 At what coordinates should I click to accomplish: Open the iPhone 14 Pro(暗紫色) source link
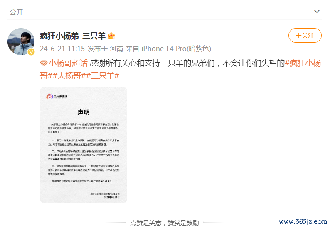[176, 49]
